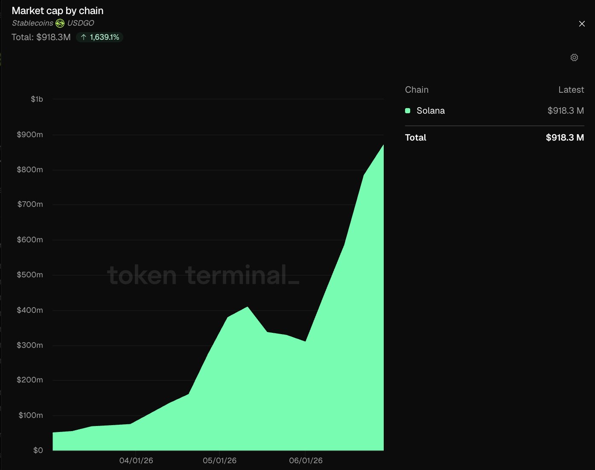Viewport: 595px width, 470px height.
Task: Click the USDGO project name label
Action: [81, 23]
